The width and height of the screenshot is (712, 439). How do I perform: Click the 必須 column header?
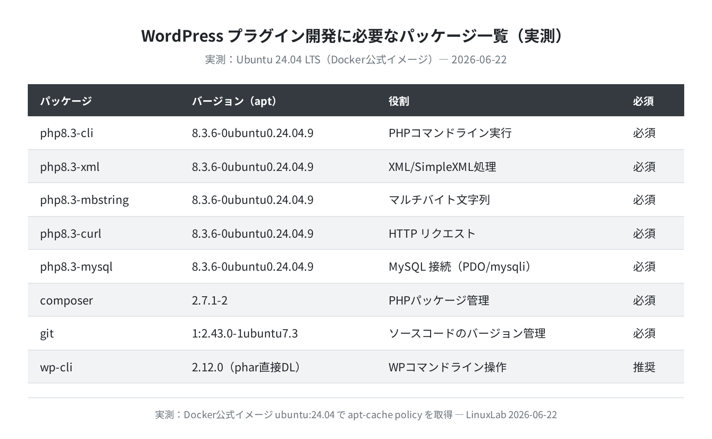(643, 101)
